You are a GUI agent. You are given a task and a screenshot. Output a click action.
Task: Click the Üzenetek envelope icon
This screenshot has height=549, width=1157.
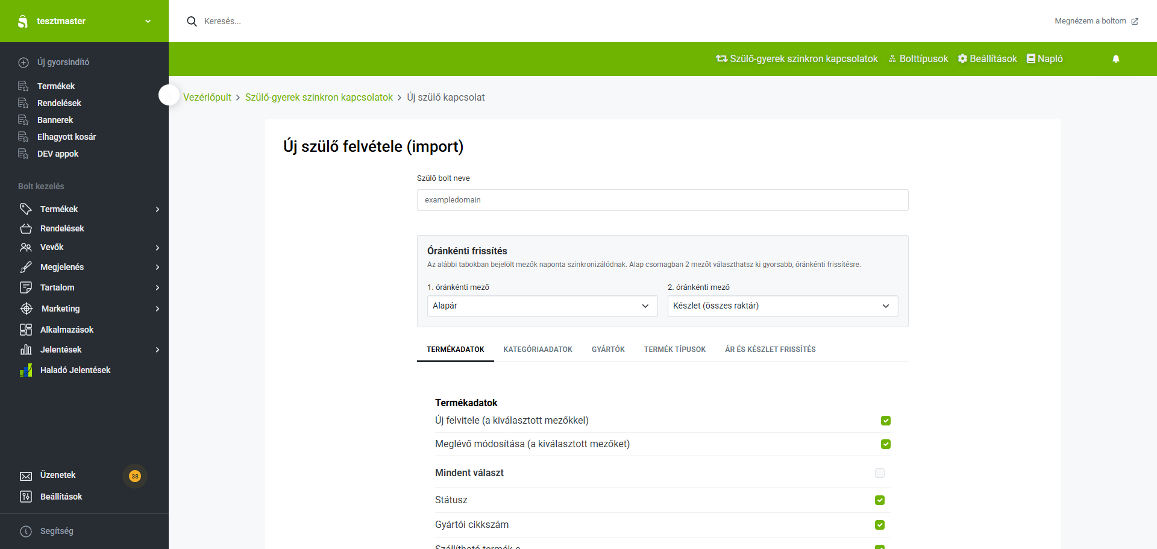pos(26,476)
